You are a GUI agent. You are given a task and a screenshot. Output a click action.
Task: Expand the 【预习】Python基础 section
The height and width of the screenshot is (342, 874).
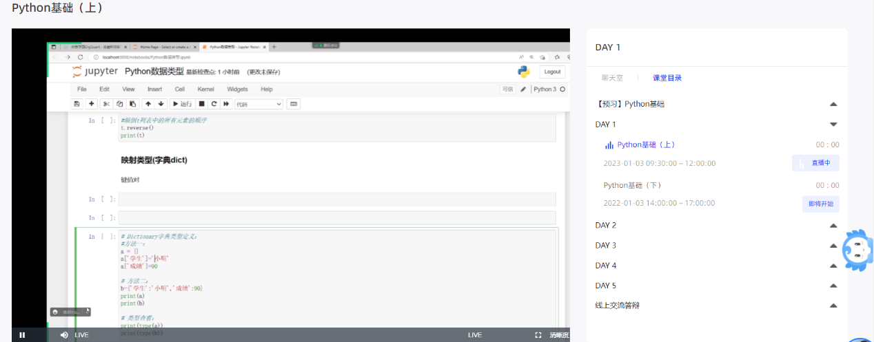pos(833,105)
